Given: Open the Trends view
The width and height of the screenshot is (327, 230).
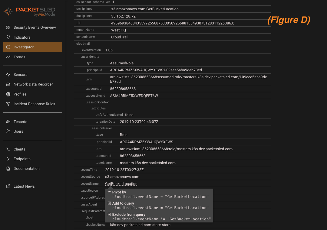Looking at the screenshot, I should [19, 57].
